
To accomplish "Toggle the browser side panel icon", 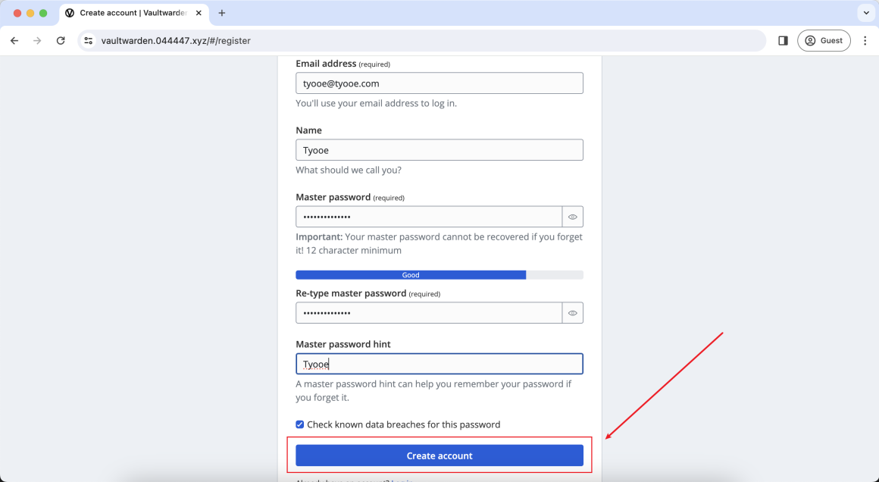I will tap(783, 41).
